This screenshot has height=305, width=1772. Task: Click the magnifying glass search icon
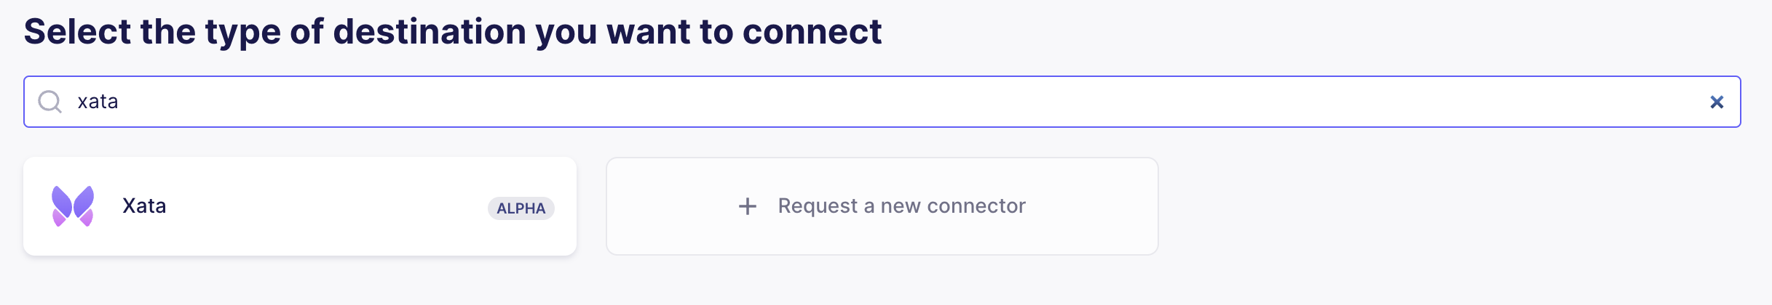coord(50,102)
